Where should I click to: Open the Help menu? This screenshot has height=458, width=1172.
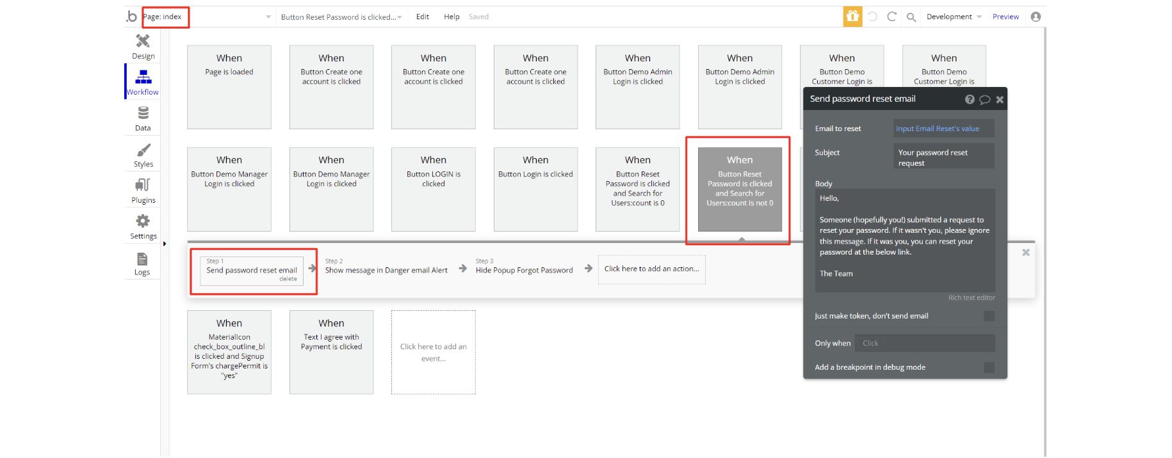452,17
